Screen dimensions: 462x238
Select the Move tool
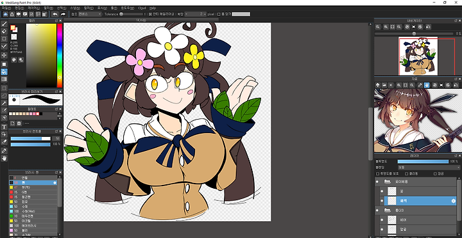click(x=4, y=55)
